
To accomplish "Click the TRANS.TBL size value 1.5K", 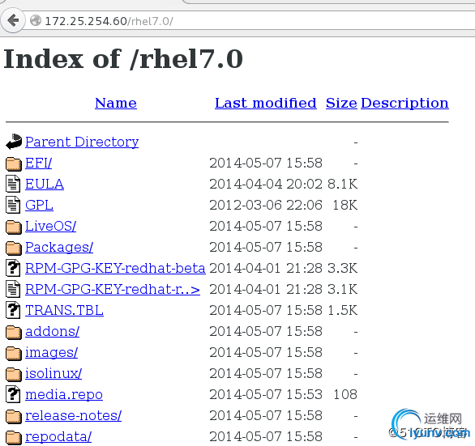I will coord(343,310).
